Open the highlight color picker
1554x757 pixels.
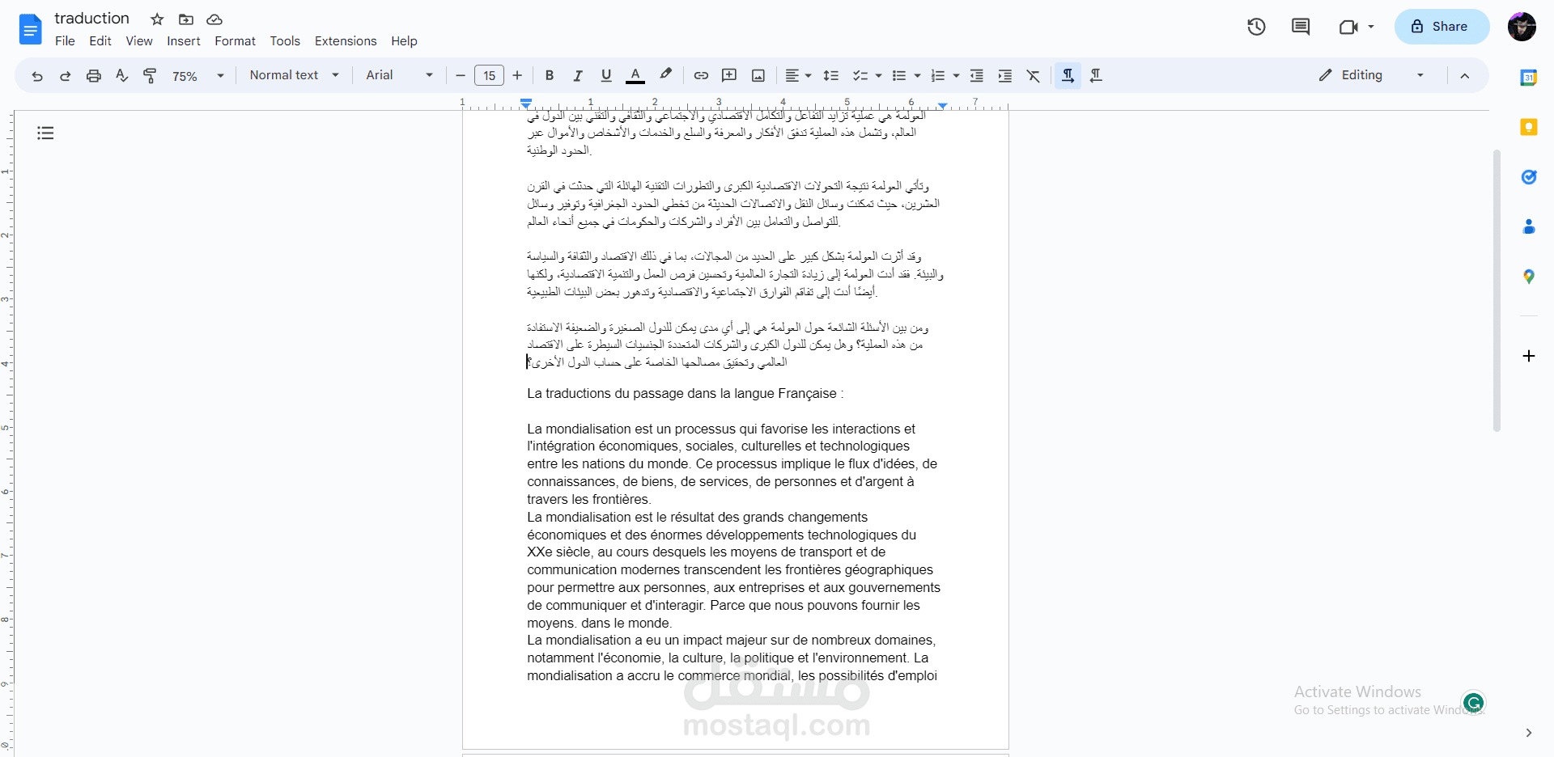pyautogui.click(x=665, y=75)
